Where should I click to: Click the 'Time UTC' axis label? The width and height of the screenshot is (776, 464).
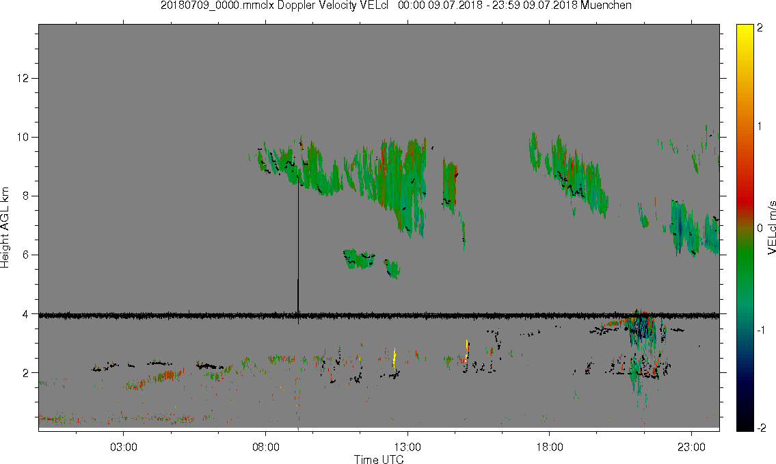coord(379,459)
